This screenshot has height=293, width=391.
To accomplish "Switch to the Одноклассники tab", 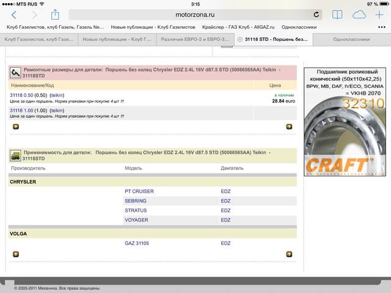I will (x=351, y=39).
